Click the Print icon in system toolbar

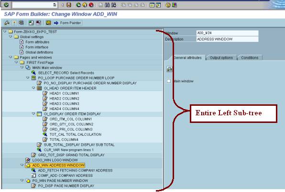coord(101,5)
